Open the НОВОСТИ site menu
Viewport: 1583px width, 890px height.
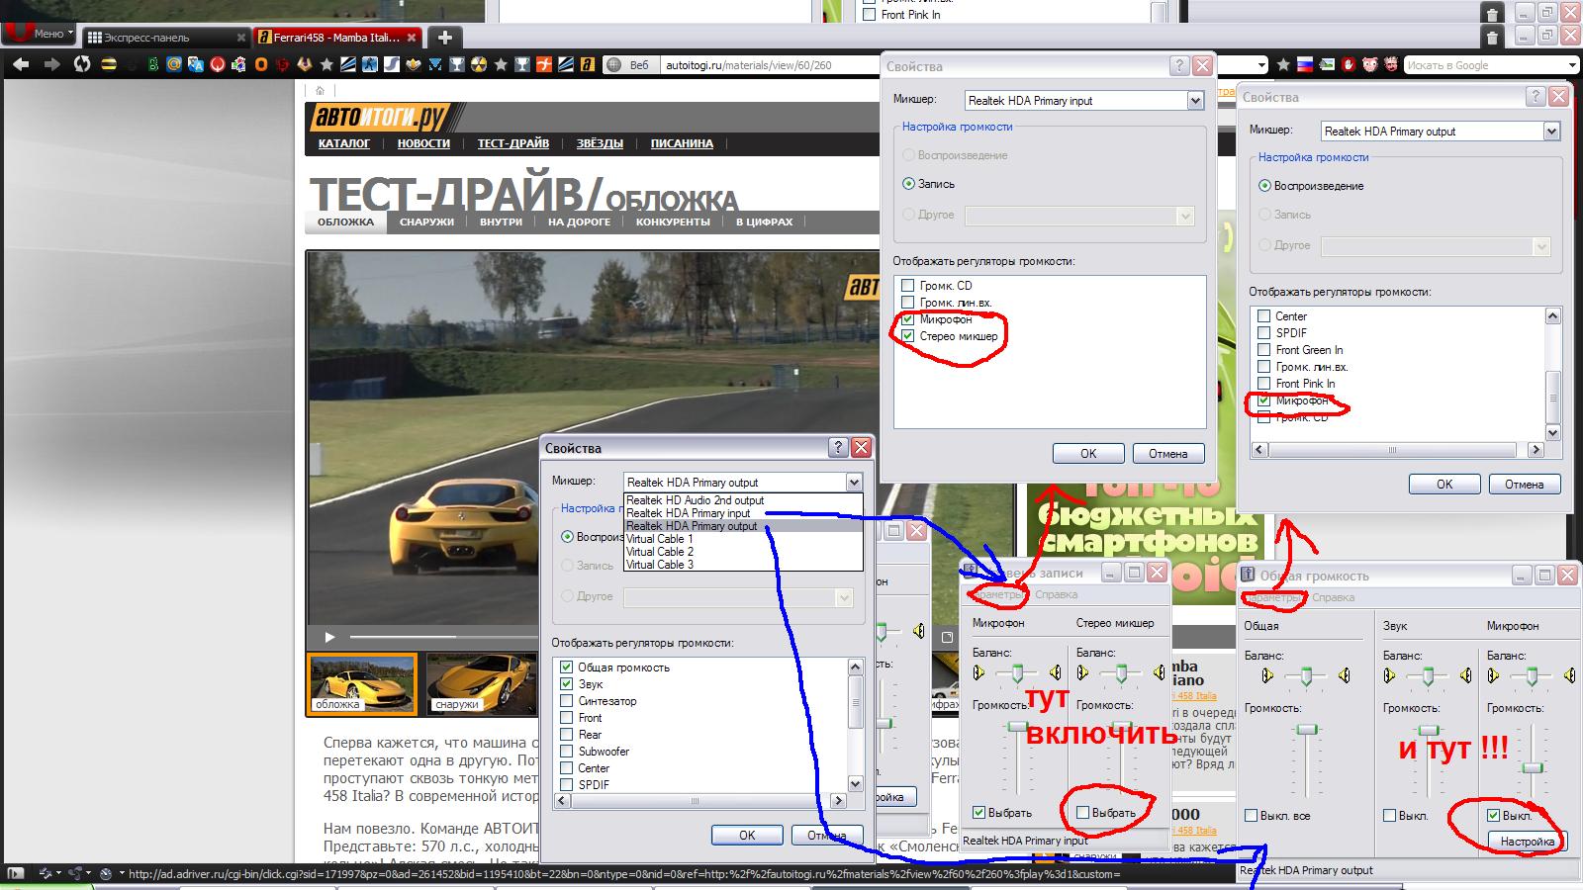tap(423, 143)
